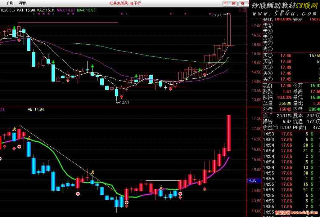Click the 资讯 button next to 行情
Image resolution: width=320 pixels, height=217 pixels.
click(244, 3)
